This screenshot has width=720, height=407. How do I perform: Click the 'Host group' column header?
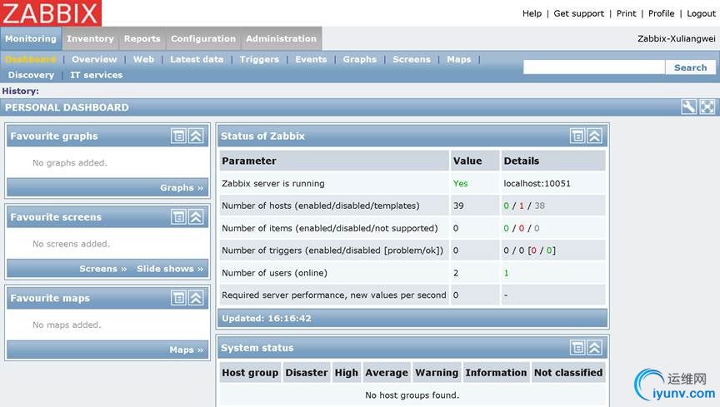coord(250,373)
